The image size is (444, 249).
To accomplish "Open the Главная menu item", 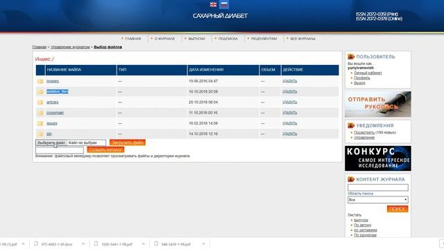I will tap(133, 39).
